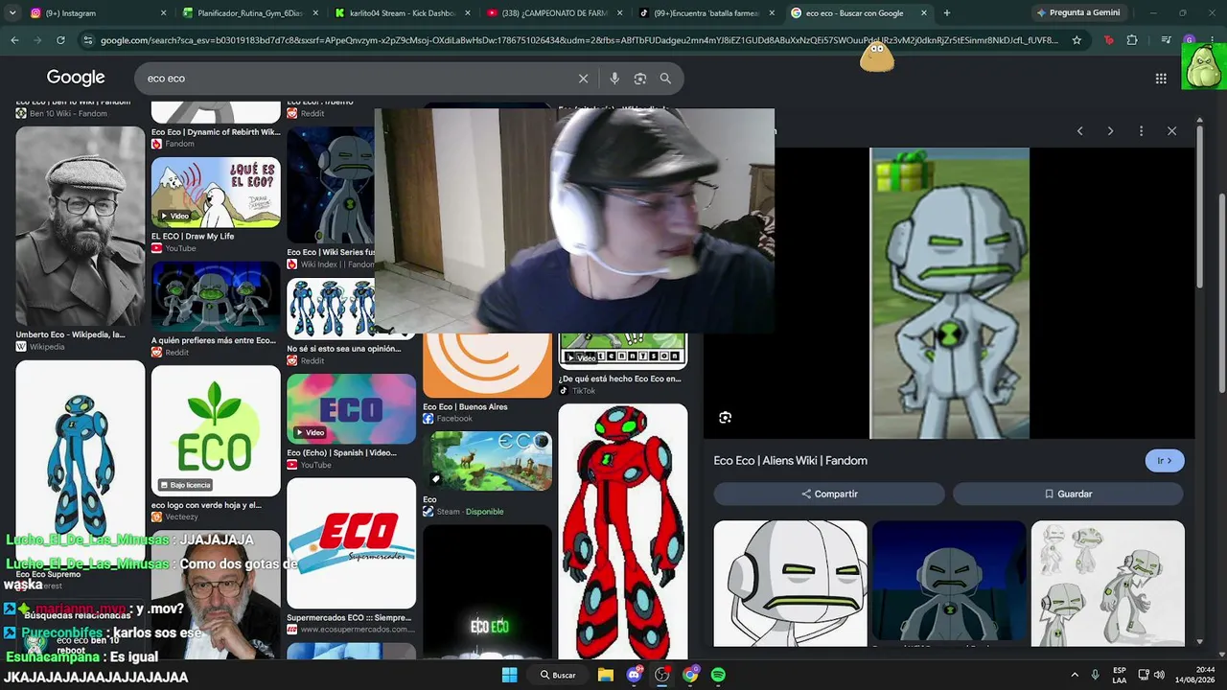Screen dimensions: 1227x690
Task: Reload the current page
Action: tap(60, 40)
